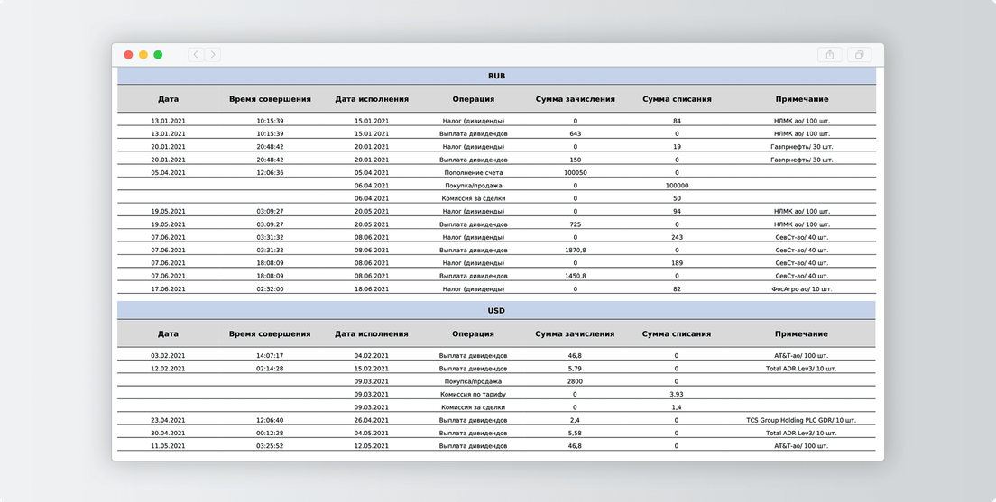
Task: Click the date 30.04.2021
Action: [169, 433]
